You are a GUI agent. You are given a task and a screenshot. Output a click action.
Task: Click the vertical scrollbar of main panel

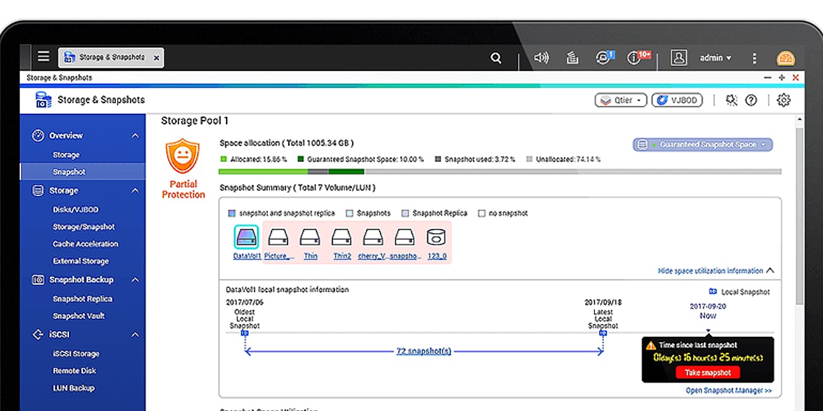pos(800,215)
